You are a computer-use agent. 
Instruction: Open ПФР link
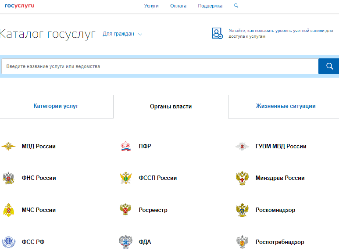tap(145, 147)
